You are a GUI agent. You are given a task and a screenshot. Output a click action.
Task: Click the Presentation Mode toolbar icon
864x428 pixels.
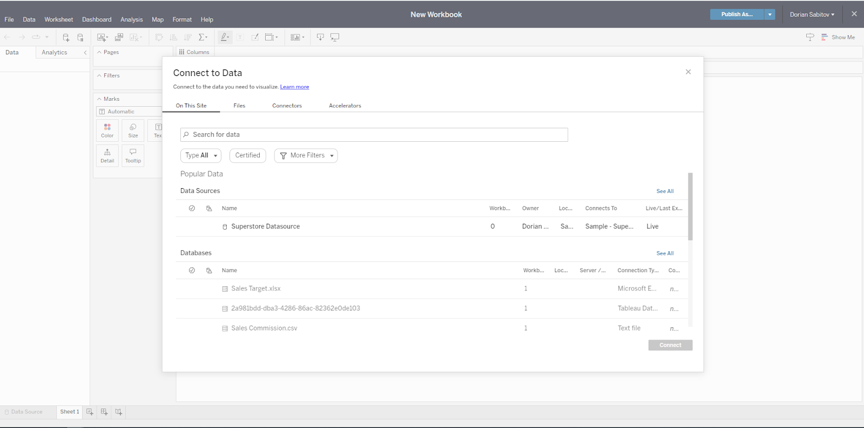(x=335, y=37)
